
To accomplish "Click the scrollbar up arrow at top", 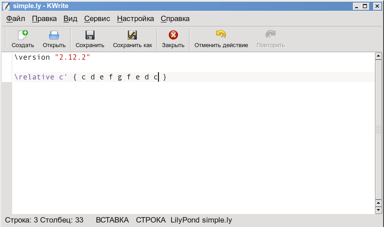I will [x=378, y=56].
